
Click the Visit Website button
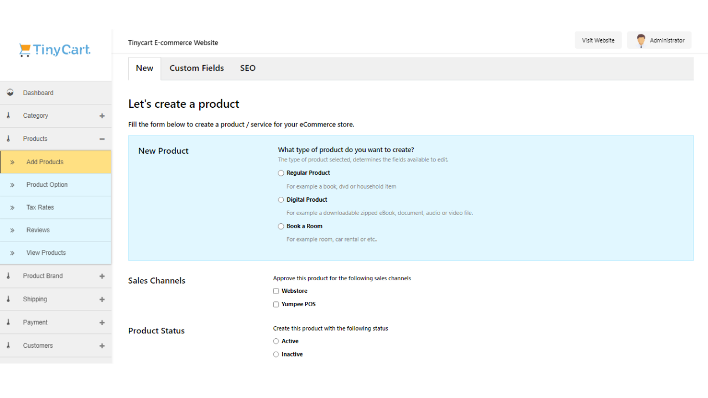point(598,40)
